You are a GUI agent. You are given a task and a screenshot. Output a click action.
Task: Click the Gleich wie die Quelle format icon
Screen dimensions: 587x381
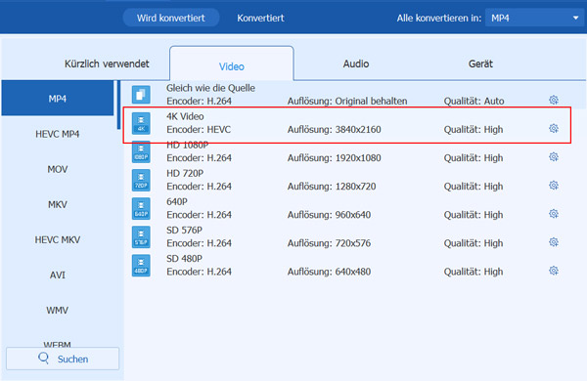click(141, 95)
